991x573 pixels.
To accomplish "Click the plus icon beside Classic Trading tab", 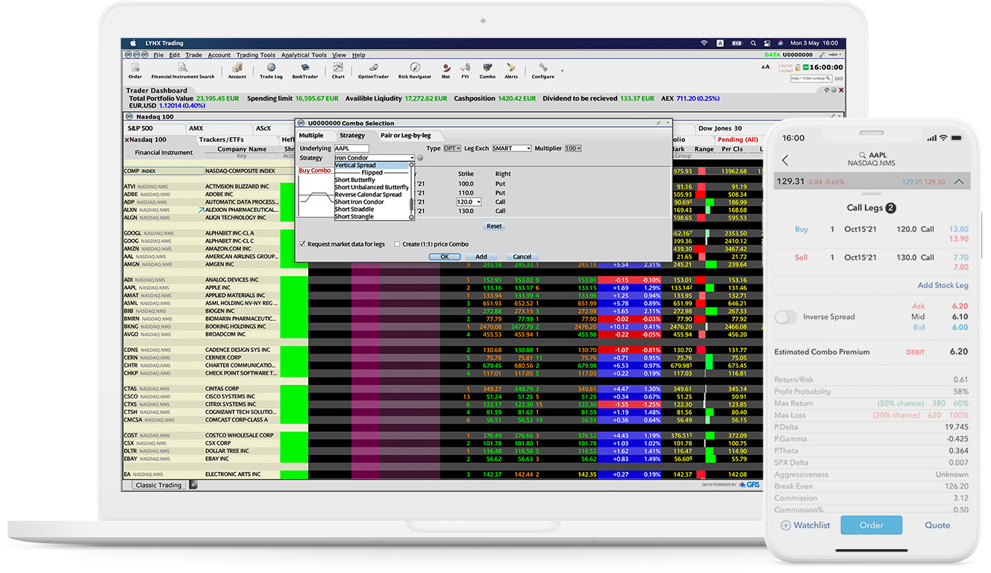I will tap(193, 485).
